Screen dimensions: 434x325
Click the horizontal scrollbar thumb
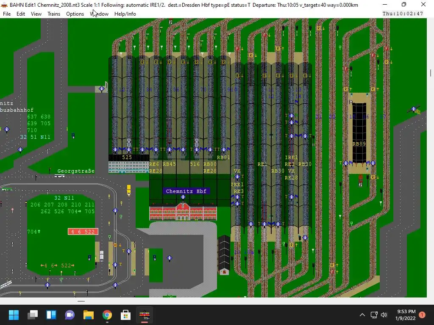click(81, 301)
